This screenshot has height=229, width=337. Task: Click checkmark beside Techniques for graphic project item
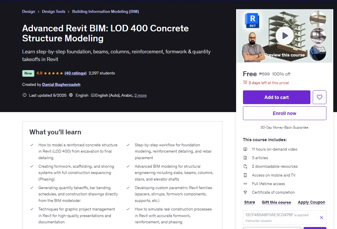pyautogui.click(x=32, y=209)
